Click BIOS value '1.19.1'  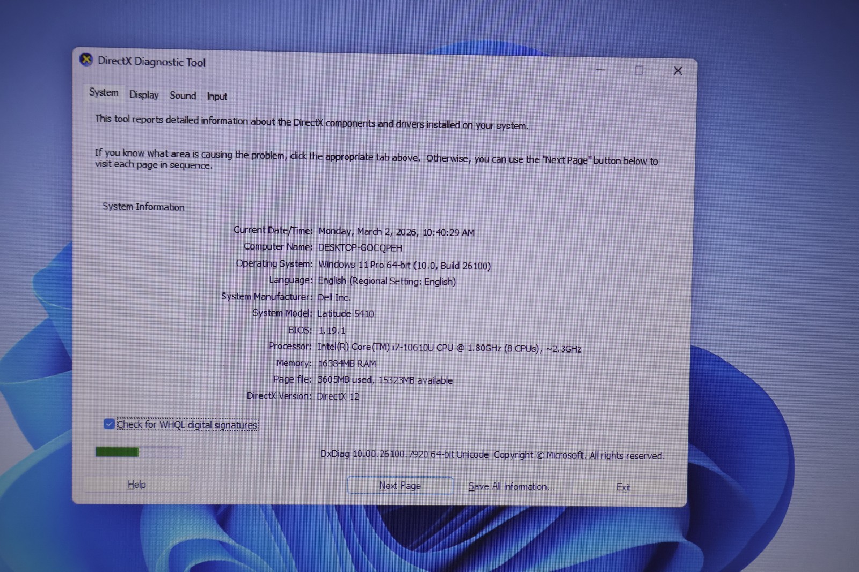pyautogui.click(x=332, y=331)
